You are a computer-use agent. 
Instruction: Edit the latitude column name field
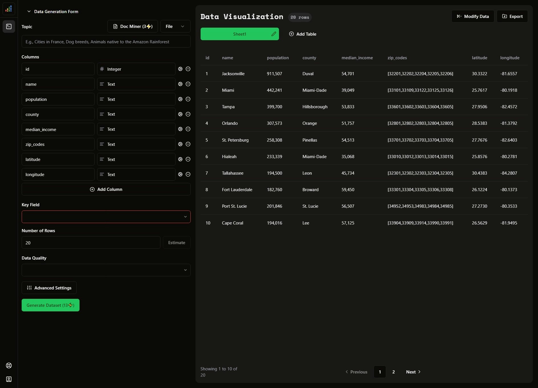pos(58,159)
